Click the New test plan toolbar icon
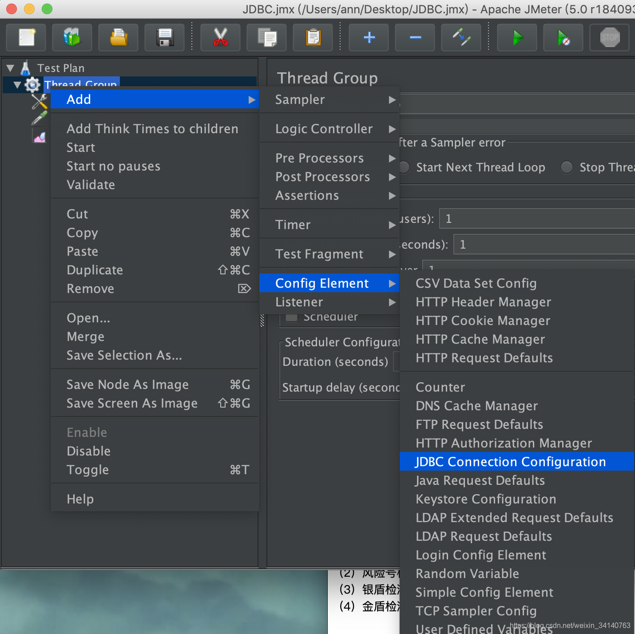The width and height of the screenshot is (635, 634). pyautogui.click(x=26, y=37)
